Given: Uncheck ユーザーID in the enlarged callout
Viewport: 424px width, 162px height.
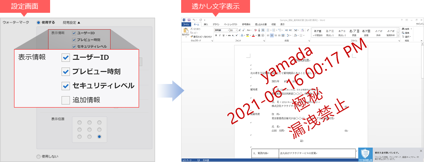Looking at the screenshot, I should 66,58.
